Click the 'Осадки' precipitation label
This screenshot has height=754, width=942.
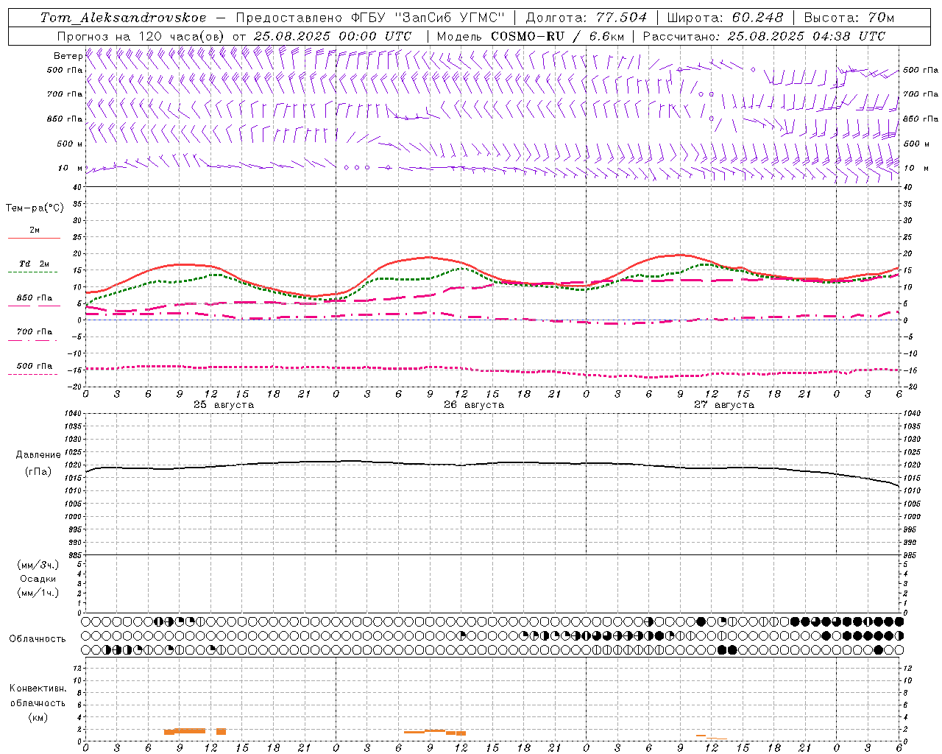pyautogui.click(x=38, y=579)
